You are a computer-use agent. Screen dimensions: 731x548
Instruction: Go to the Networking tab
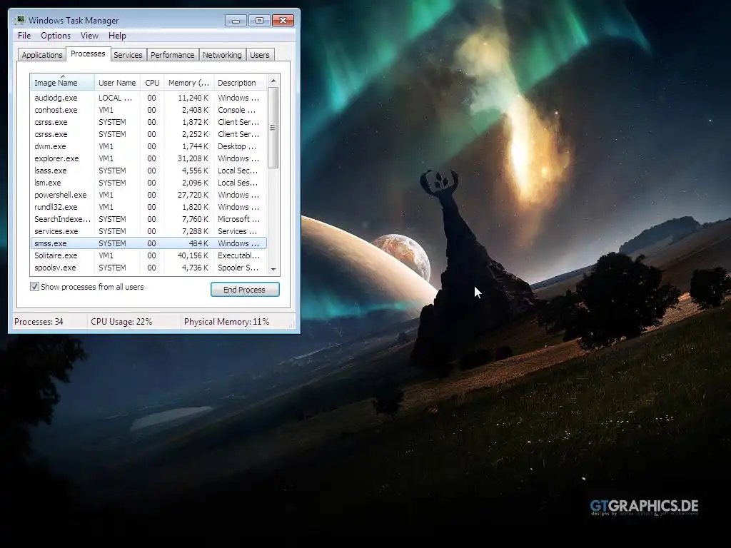223,55
